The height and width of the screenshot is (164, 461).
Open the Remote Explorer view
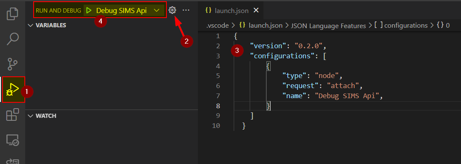(12, 140)
